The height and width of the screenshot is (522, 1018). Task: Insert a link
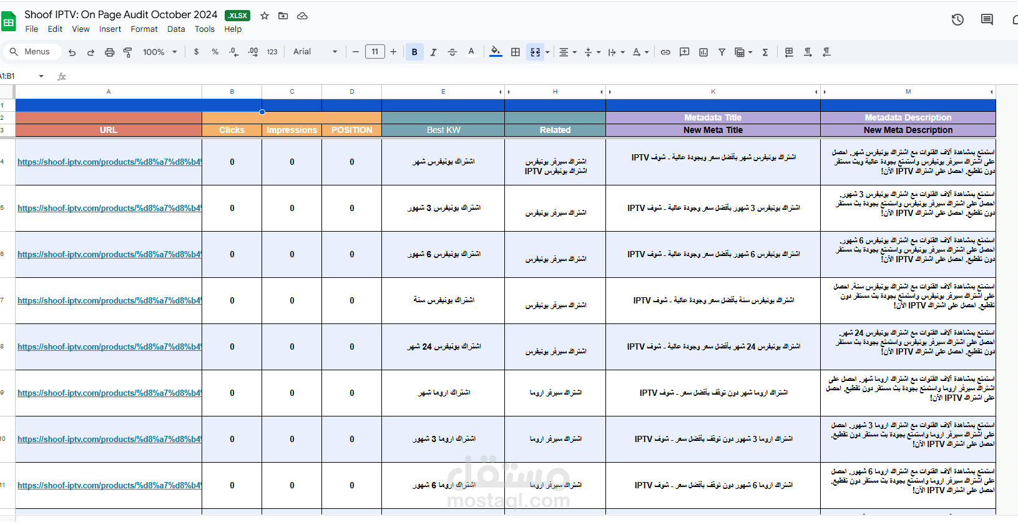pyautogui.click(x=665, y=52)
